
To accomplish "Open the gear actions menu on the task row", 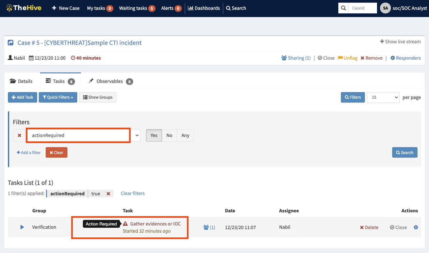I will pos(416,227).
